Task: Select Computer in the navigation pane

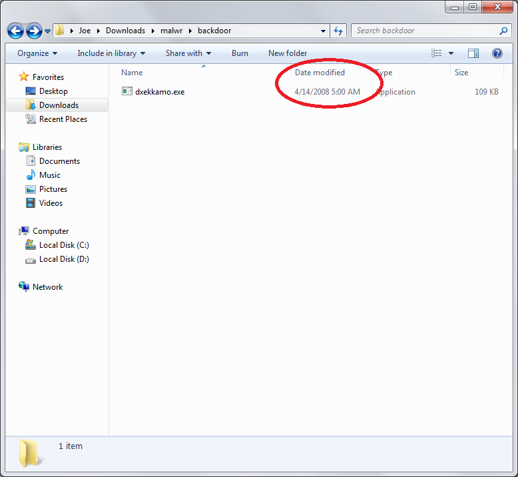Action: pos(51,231)
